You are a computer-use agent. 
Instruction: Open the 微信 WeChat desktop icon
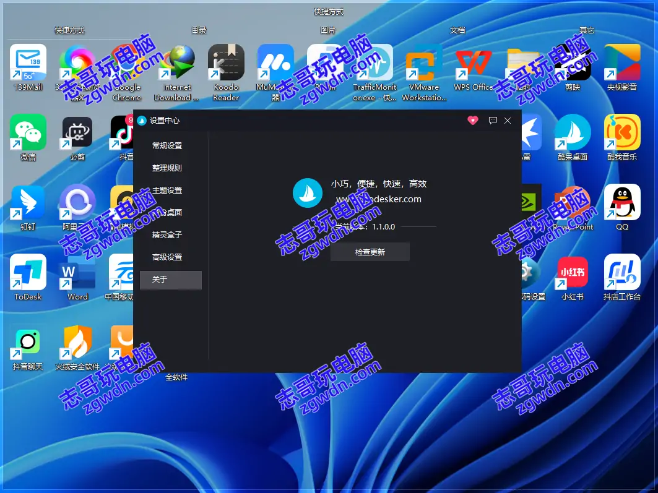pyautogui.click(x=28, y=132)
